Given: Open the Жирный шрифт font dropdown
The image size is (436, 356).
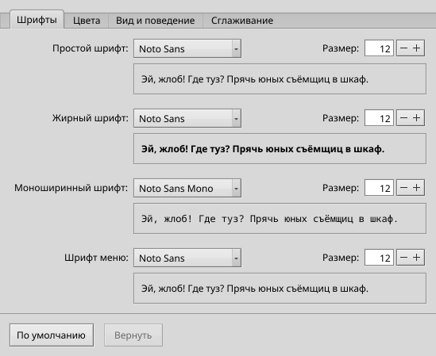Looking at the screenshot, I should tap(187, 118).
